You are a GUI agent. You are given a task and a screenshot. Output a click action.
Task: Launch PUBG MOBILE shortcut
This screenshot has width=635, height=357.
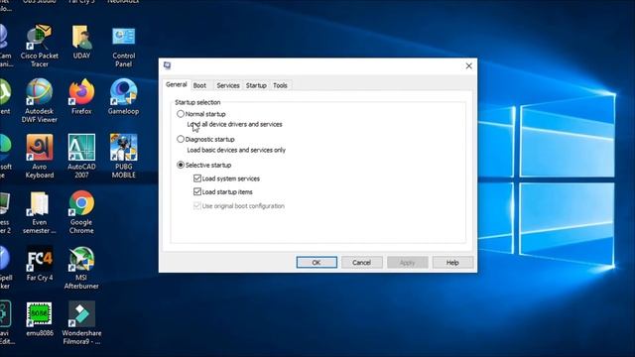[123, 157]
